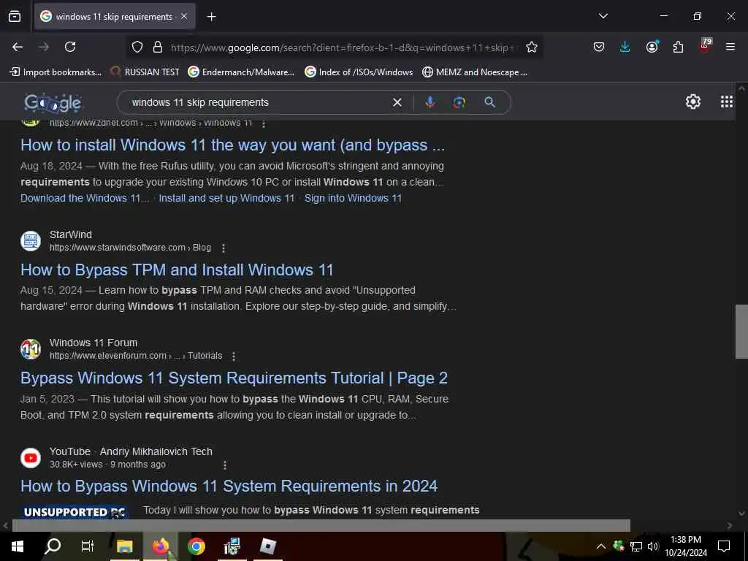Screen dimensions: 748x561
Task: Open options for YouTube result
Action: click(225, 465)
